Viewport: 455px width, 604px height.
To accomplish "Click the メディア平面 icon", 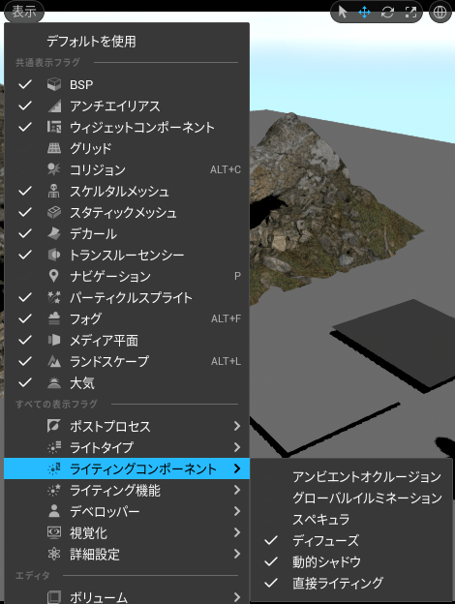I will pyautogui.click(x=54, y=340).
